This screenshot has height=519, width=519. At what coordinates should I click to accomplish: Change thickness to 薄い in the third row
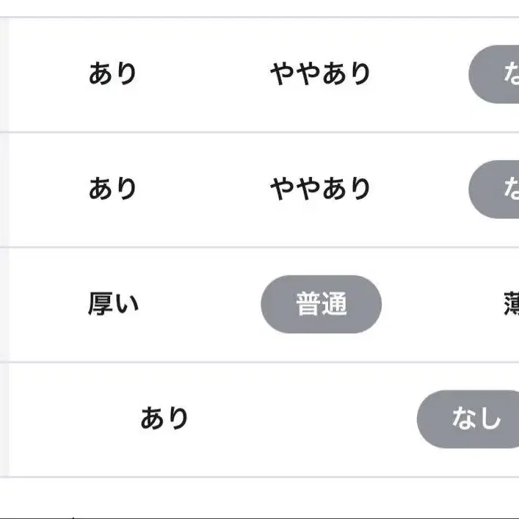[x=510, y=304]
